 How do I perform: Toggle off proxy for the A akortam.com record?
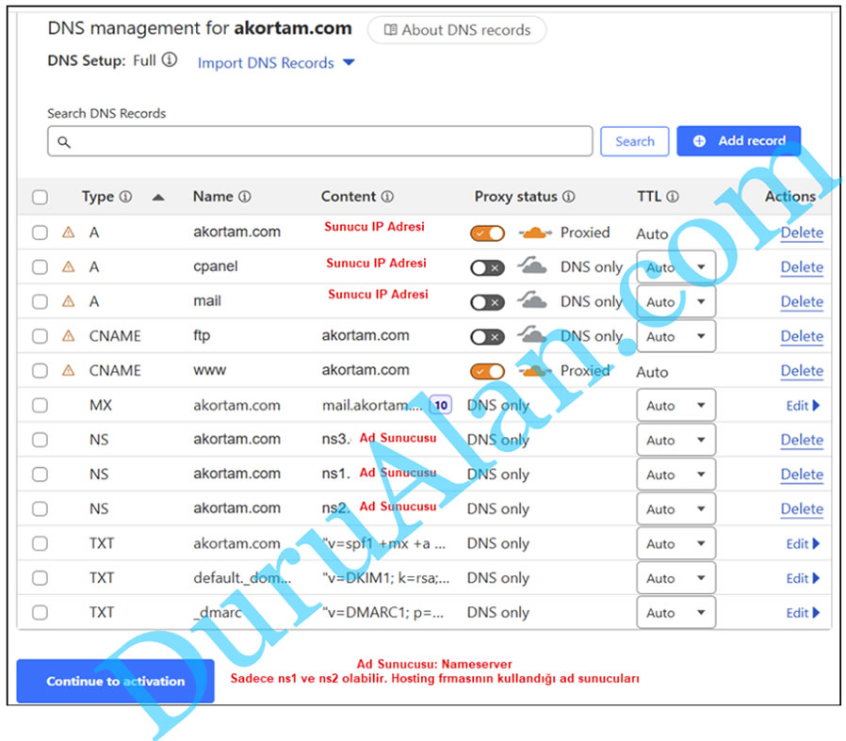(487, 234)
